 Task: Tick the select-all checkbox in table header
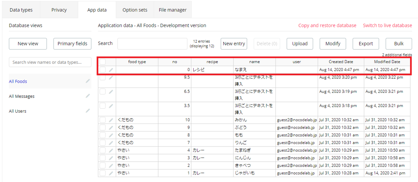103,62
